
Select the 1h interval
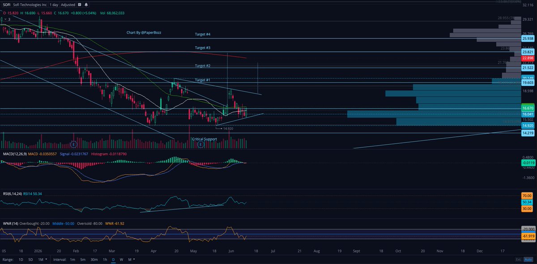(x=105, y=259)
